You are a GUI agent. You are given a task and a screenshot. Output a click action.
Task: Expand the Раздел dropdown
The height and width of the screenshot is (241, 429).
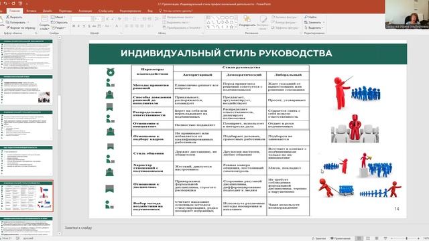click(58, 27)
